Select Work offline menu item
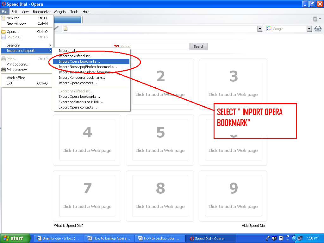This screenshot has height=243, width=324. (27, 78)
